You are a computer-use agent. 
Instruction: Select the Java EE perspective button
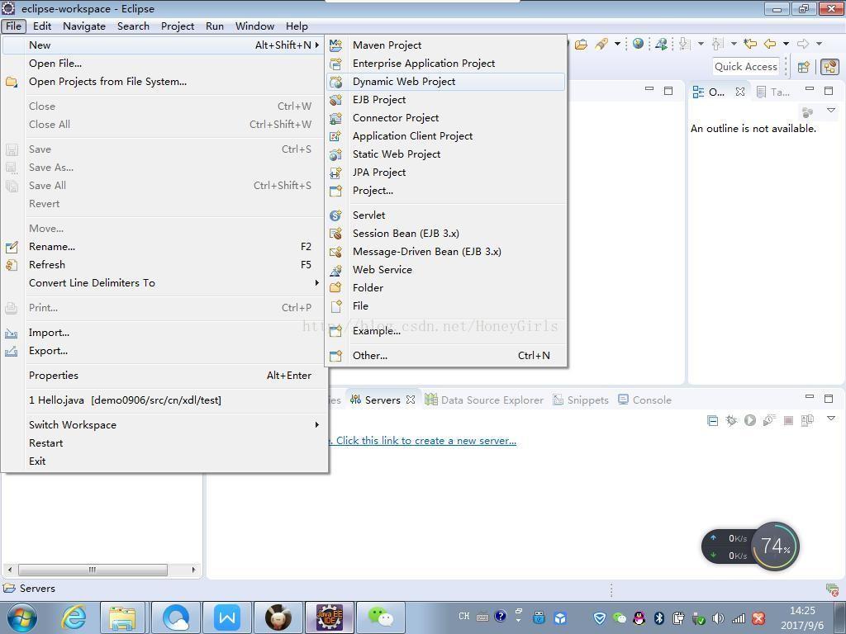(x=829, y=67)
